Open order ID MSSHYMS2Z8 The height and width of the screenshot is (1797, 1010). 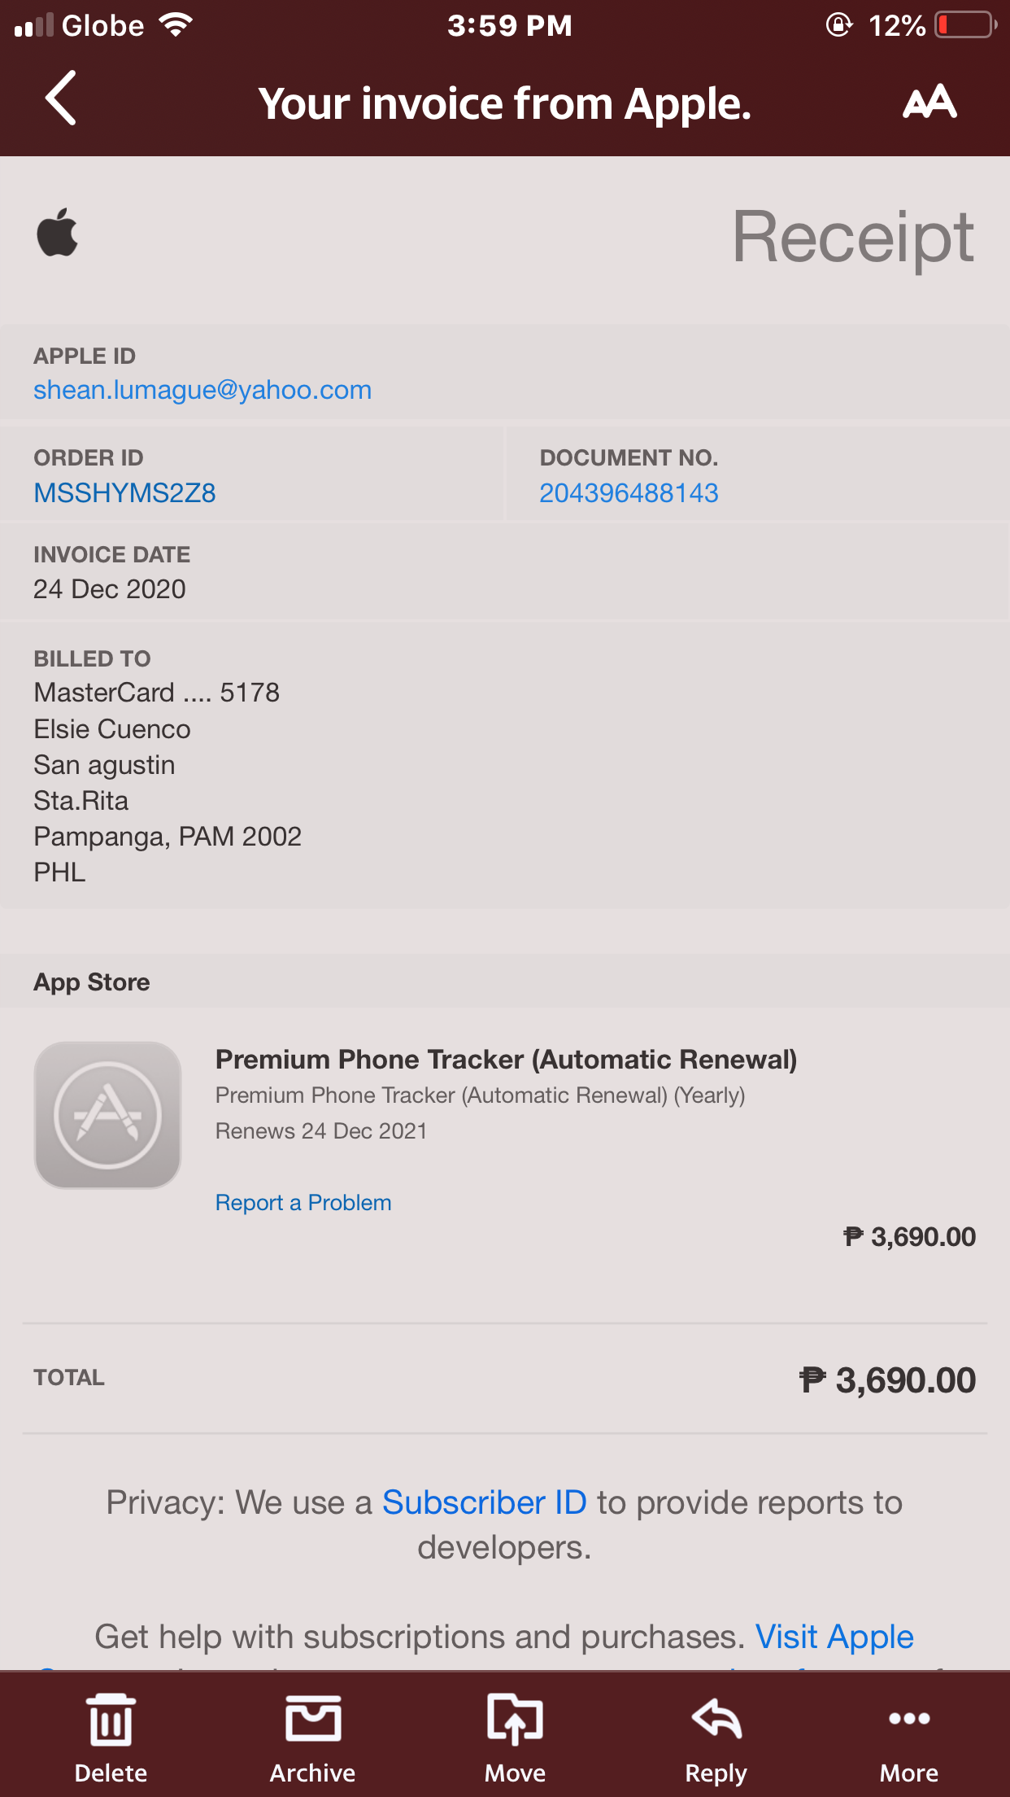point(124,493)
